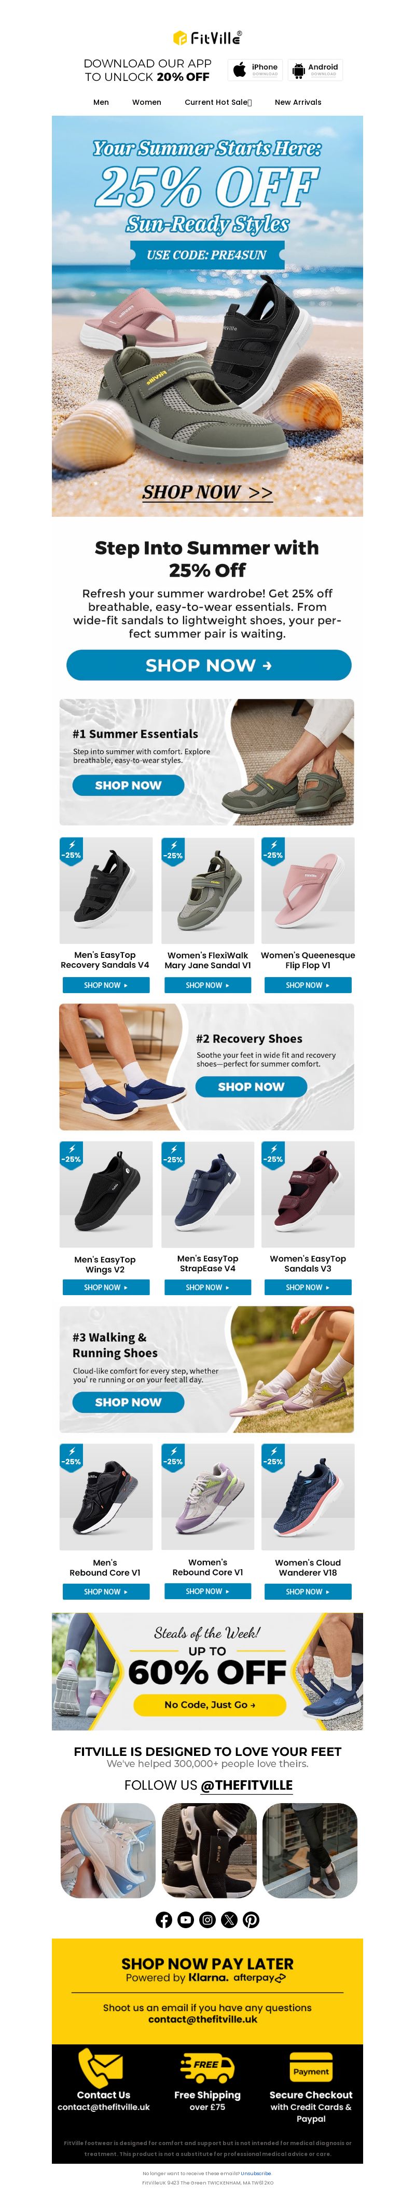
Task: Open the Facebook social icon
Action: (x=164, y=1919)
